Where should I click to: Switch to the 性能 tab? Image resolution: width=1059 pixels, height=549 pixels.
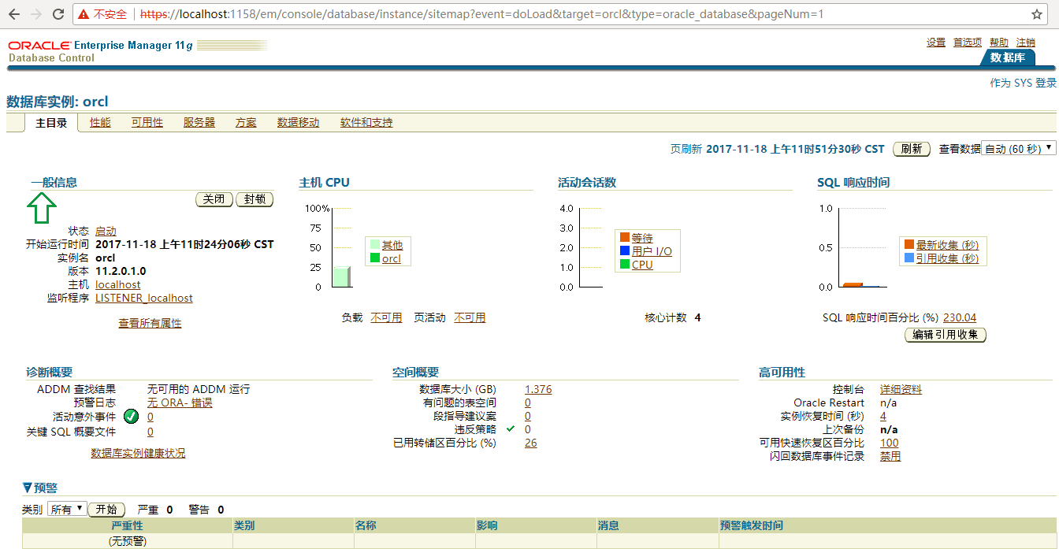click(x=100, y=122)
